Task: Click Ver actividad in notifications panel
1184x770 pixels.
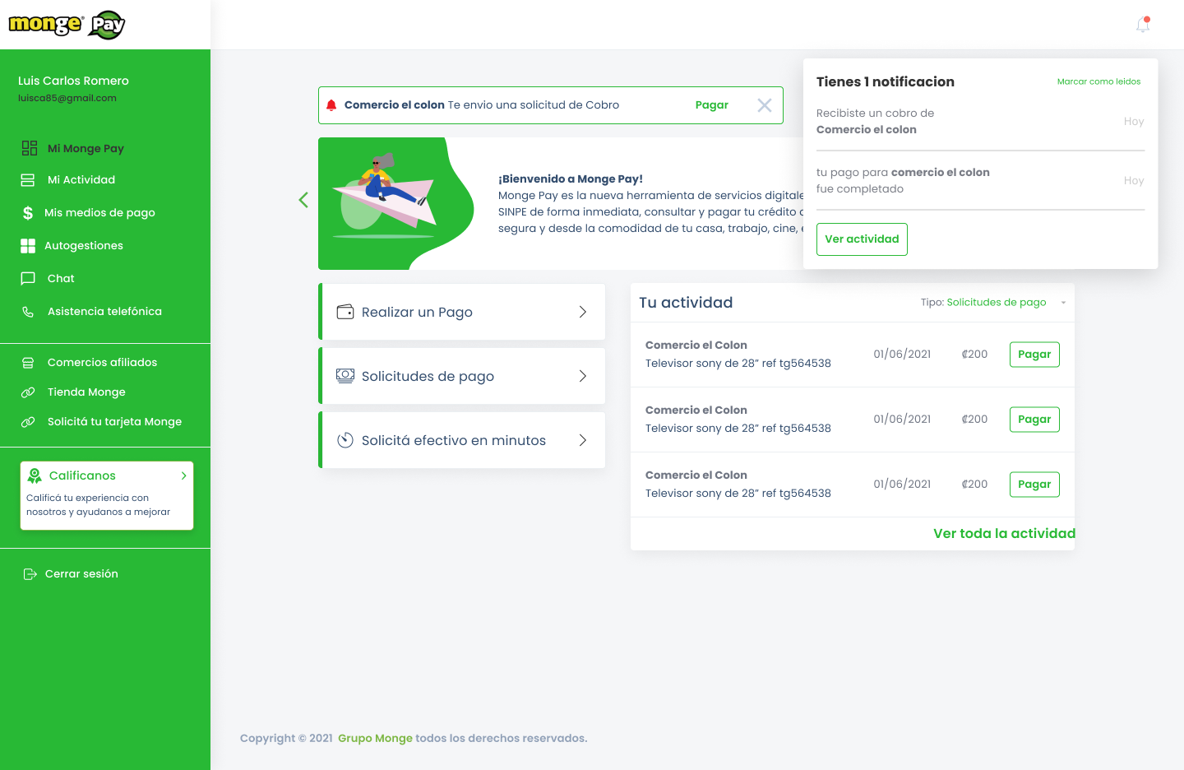Action: pyautogui.click(x=862, y=239)
